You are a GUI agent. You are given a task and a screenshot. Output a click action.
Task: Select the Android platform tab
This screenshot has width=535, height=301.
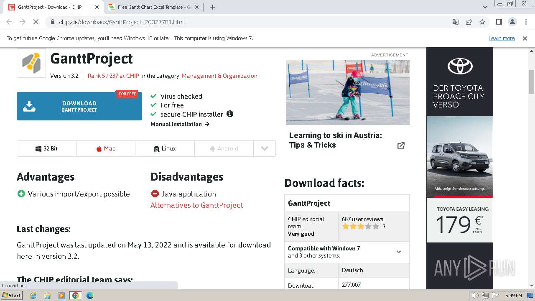[224, 148]
